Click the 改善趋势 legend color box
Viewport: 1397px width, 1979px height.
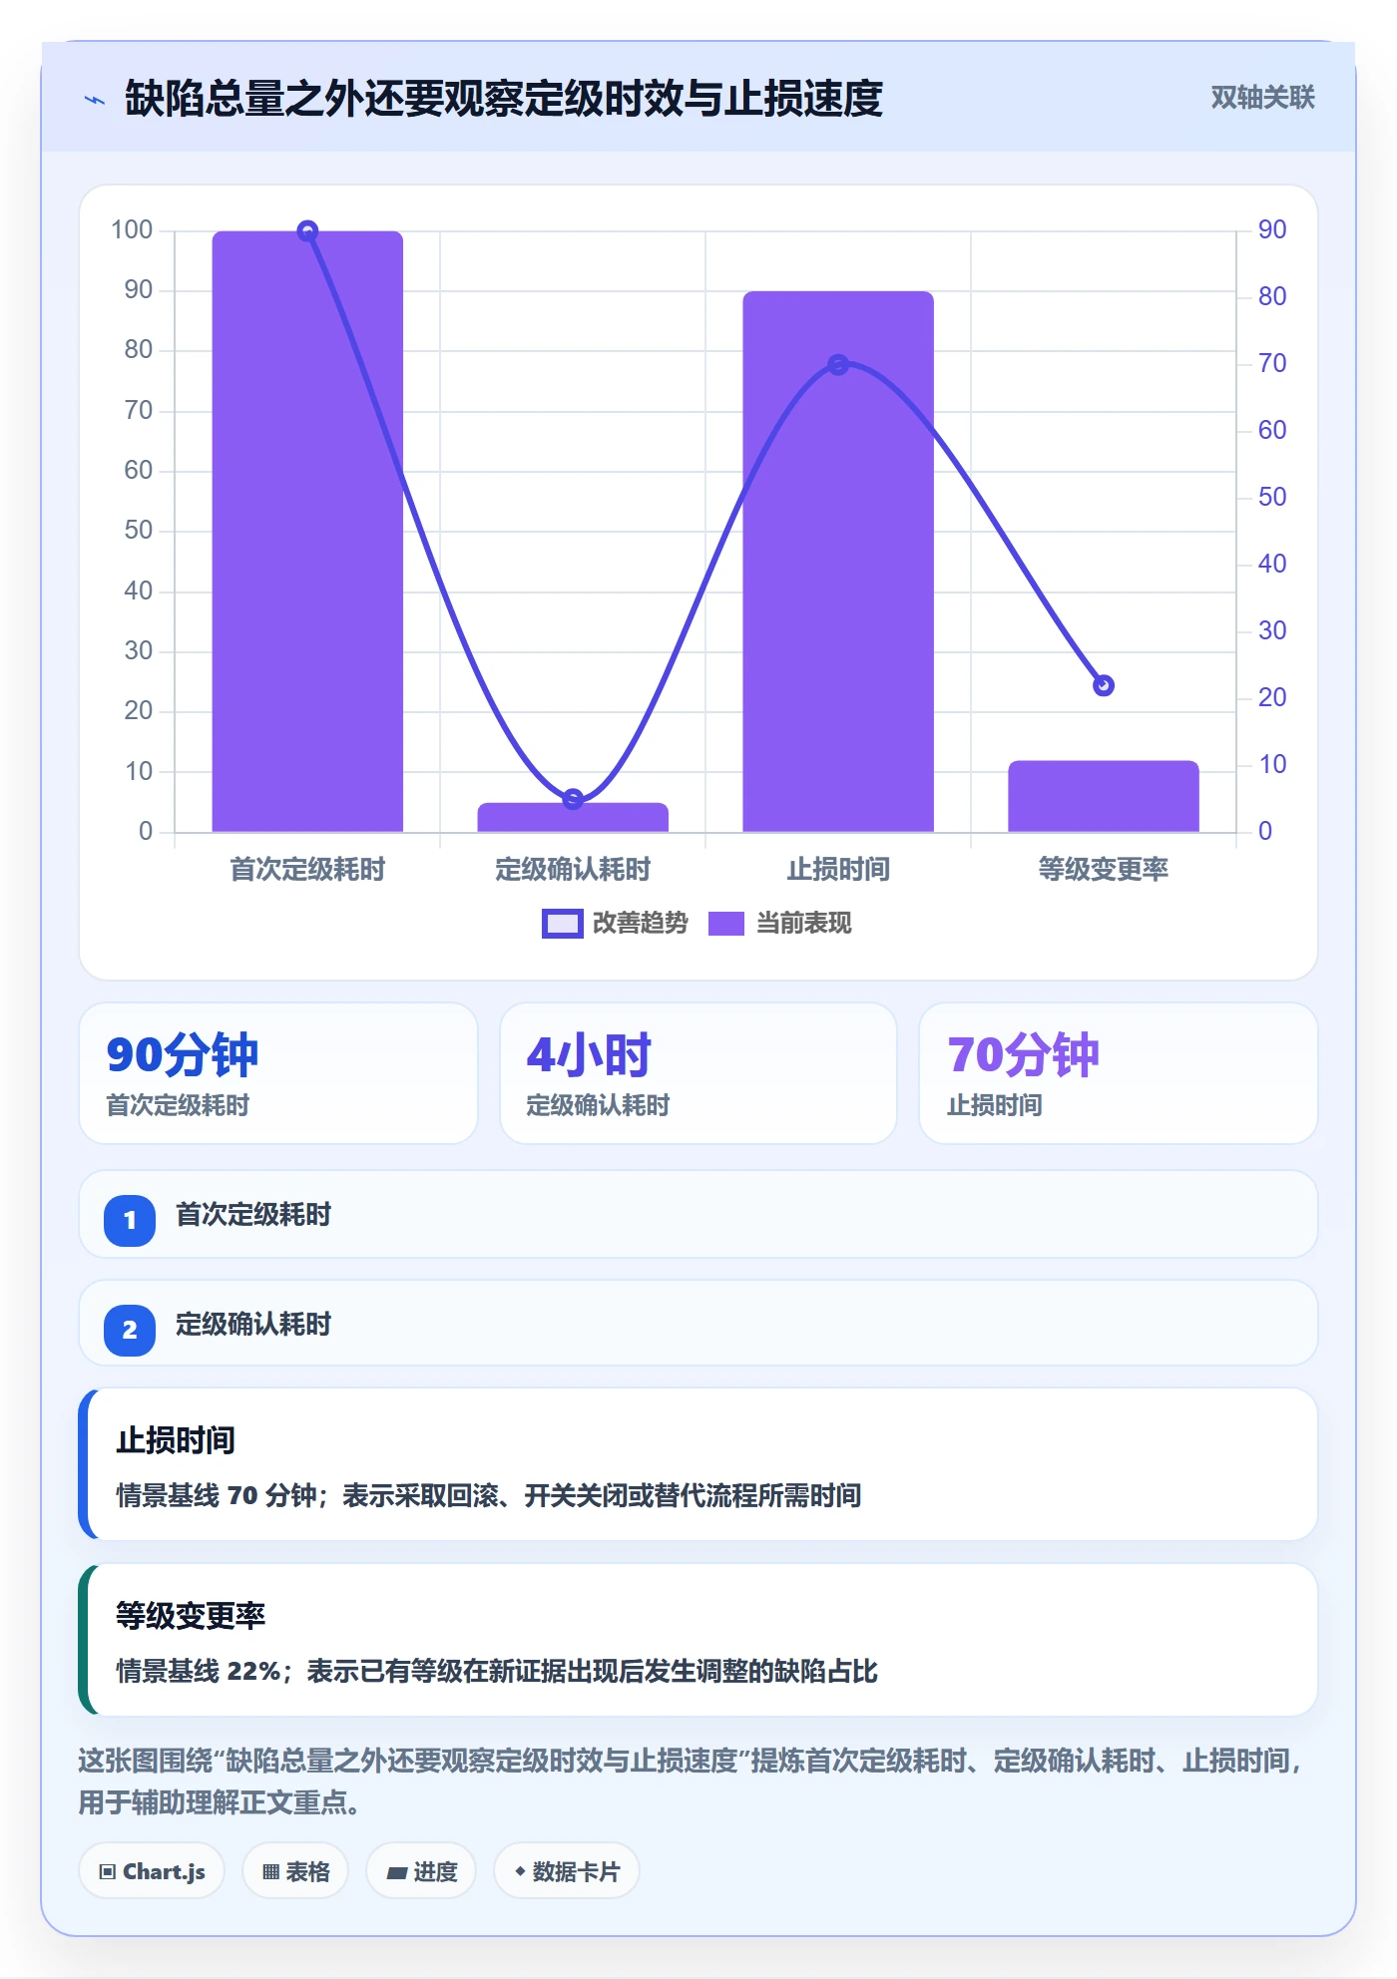[x=562, y=924]
